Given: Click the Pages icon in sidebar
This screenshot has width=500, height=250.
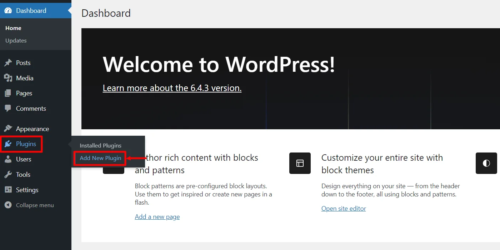Looking at the screenshot, I should tap(8, 93).
